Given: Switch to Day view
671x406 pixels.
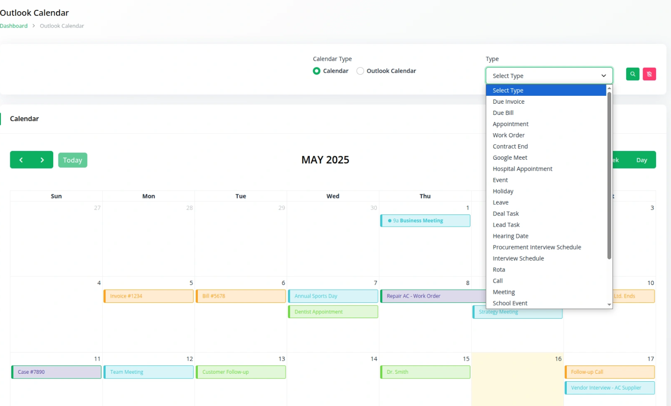Looking at the screenshot, I should pos(642,160).
